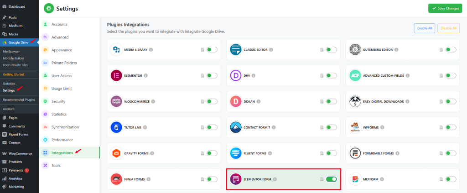Open the Advanced settings tab

point(69,37)
